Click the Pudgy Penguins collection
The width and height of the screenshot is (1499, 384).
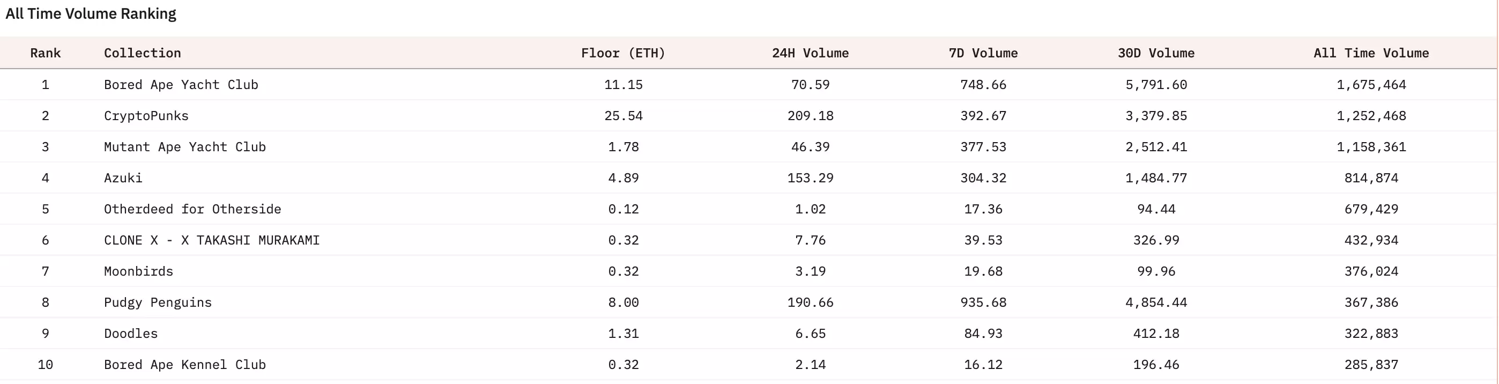point(158,302)
